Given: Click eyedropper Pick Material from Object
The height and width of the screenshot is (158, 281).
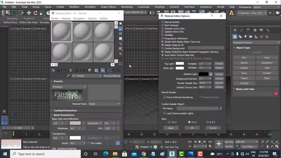Looking at the screenshot, I should coord(68,76).
